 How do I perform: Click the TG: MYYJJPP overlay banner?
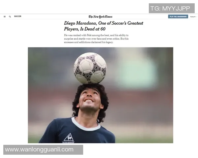[x=172, y=8]
